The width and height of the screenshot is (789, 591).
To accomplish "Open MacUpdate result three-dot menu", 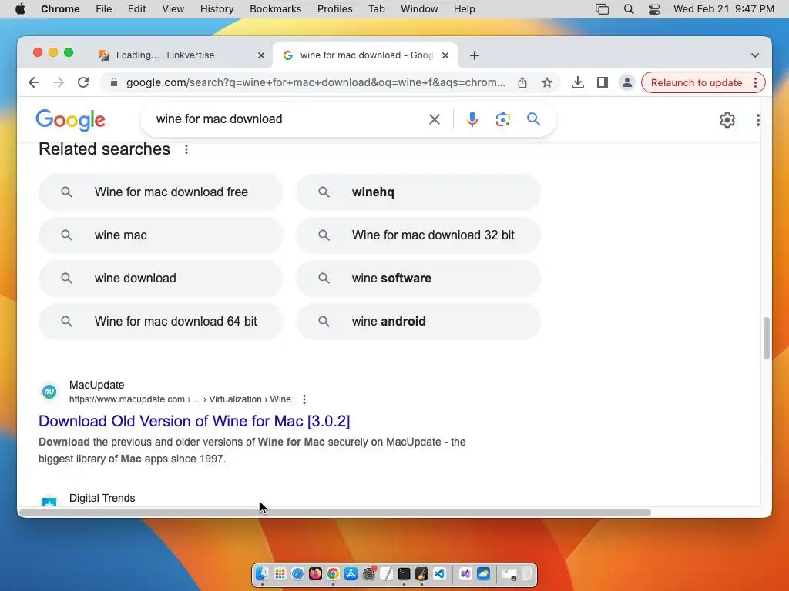I will pyautogui.click(x=304, y=399).
